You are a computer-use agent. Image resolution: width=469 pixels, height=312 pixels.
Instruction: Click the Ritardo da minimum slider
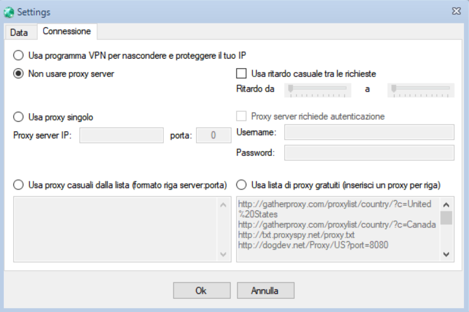317,90
